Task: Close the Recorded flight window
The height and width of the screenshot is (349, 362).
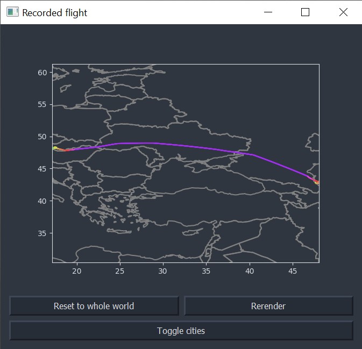Action: pyautogui.click(x=343, y=12)
